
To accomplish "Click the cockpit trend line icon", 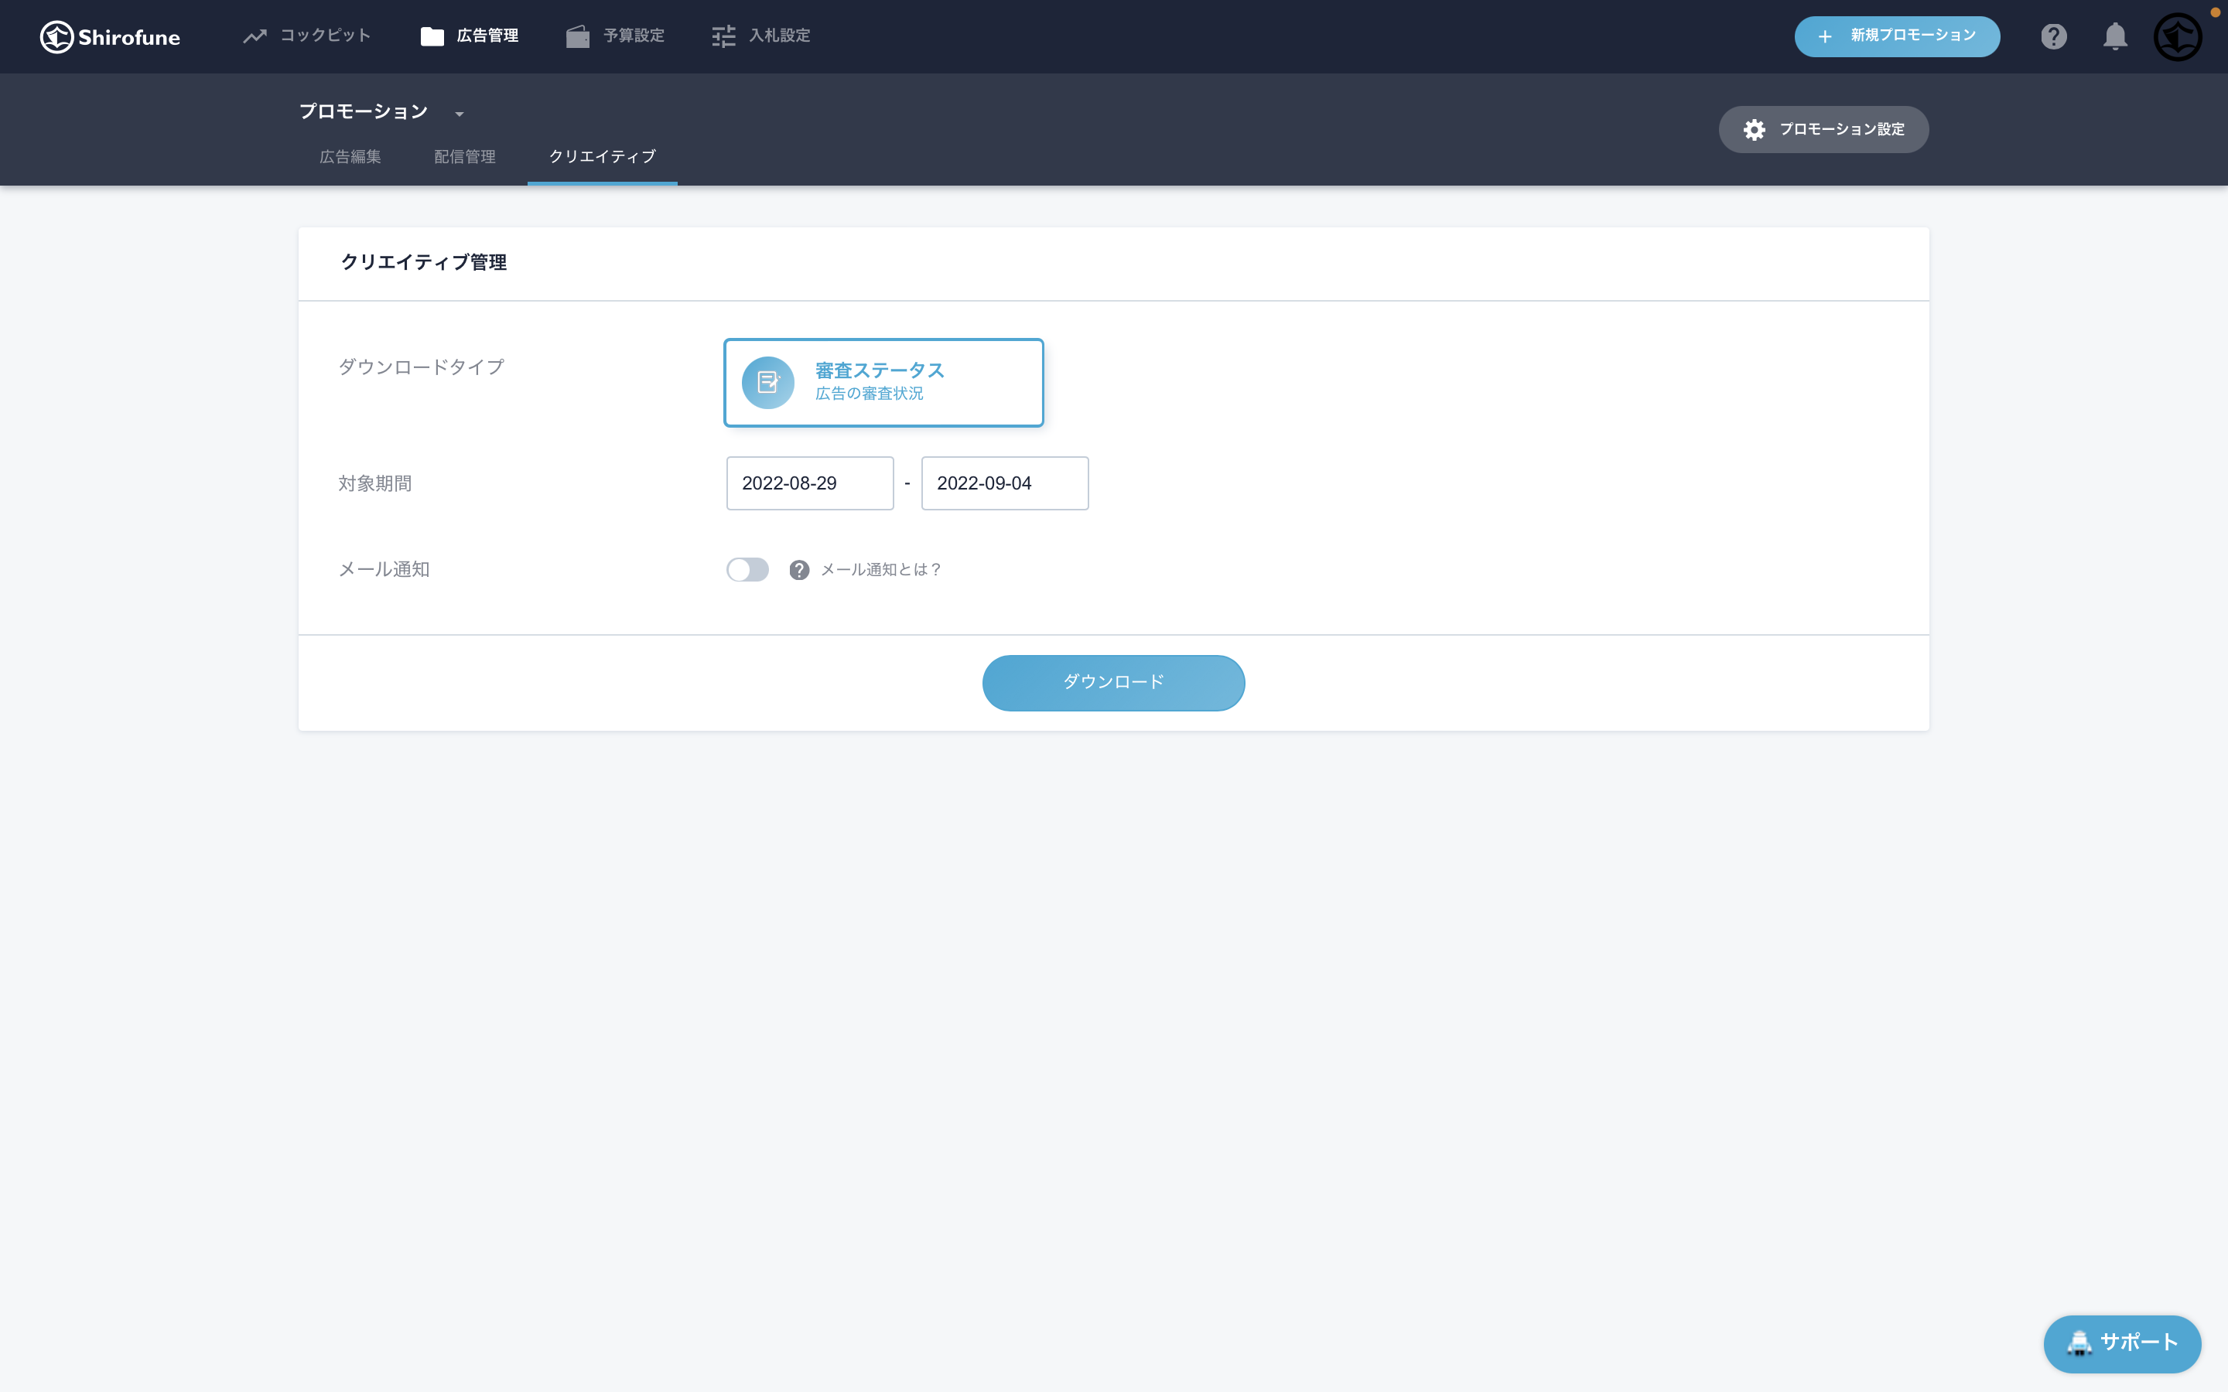I will point(255,36).
